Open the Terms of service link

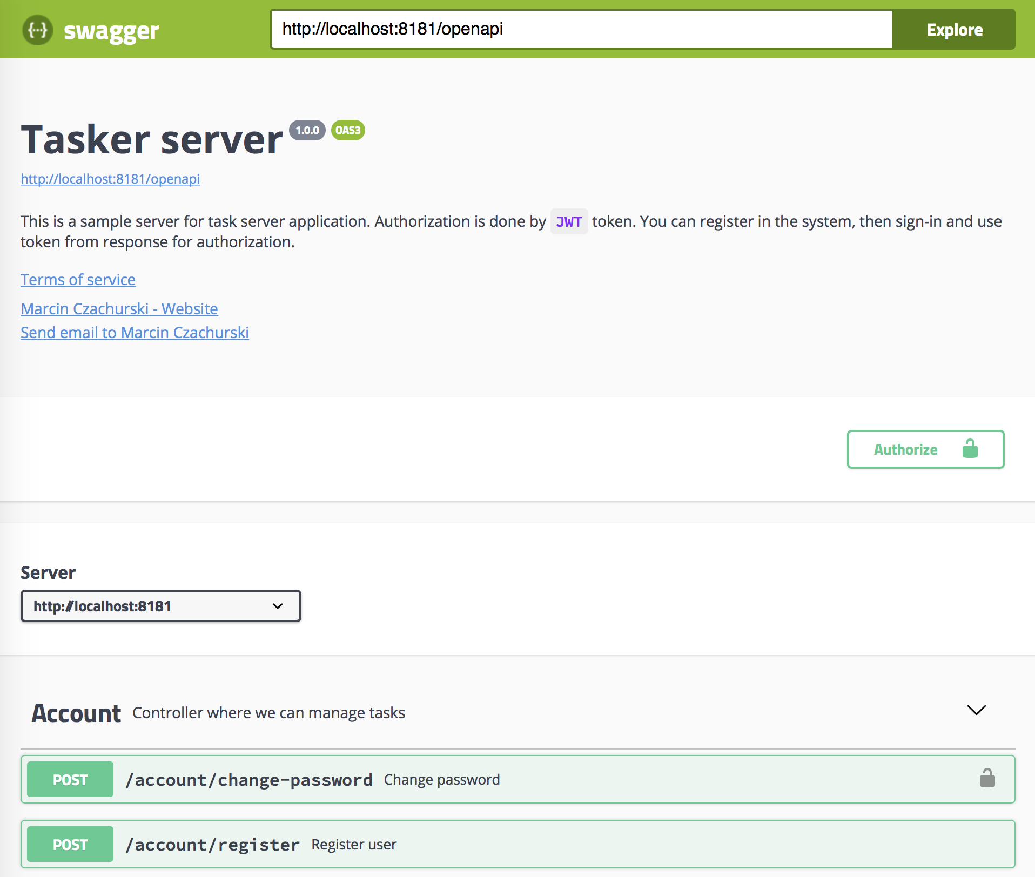click(x=78, y=280)
